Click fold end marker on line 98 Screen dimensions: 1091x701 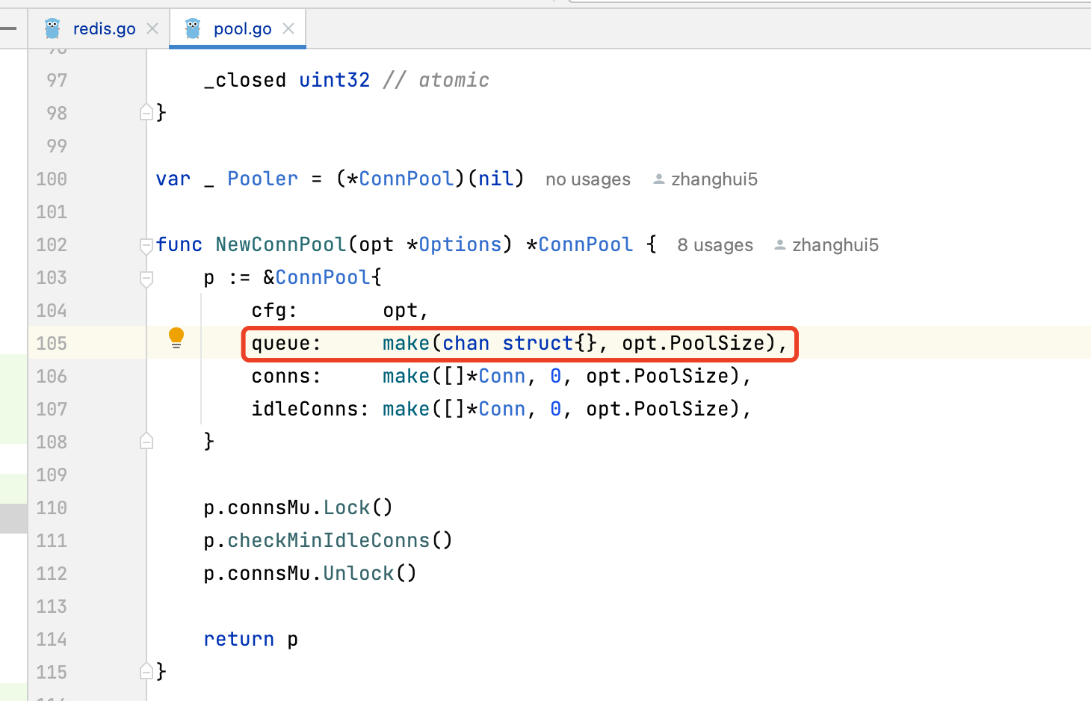[146, 113]
